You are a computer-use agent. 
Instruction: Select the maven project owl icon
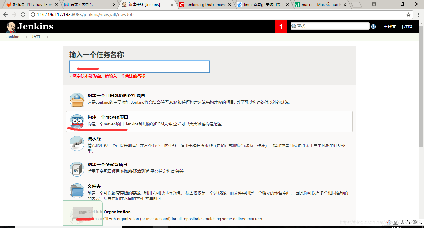click(77, 122)
